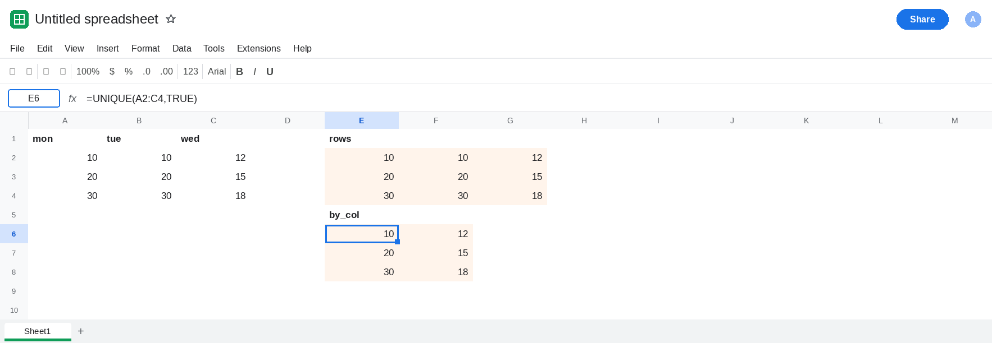Screen dimensions: 992x343
Task: Click the percent format icon
Action: 129,71
